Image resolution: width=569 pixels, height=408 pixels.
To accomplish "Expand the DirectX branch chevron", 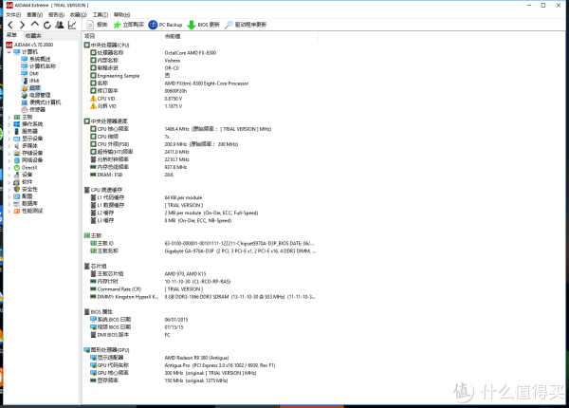I will pos(9,167).
